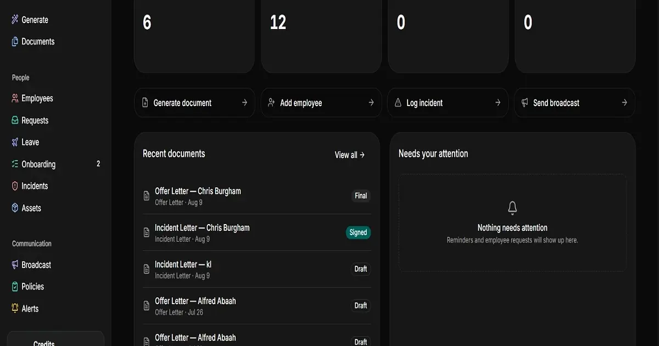Click the Generate document button
Image resolution: width=659 pixels, height=346 pixels.
coord(194,103)
